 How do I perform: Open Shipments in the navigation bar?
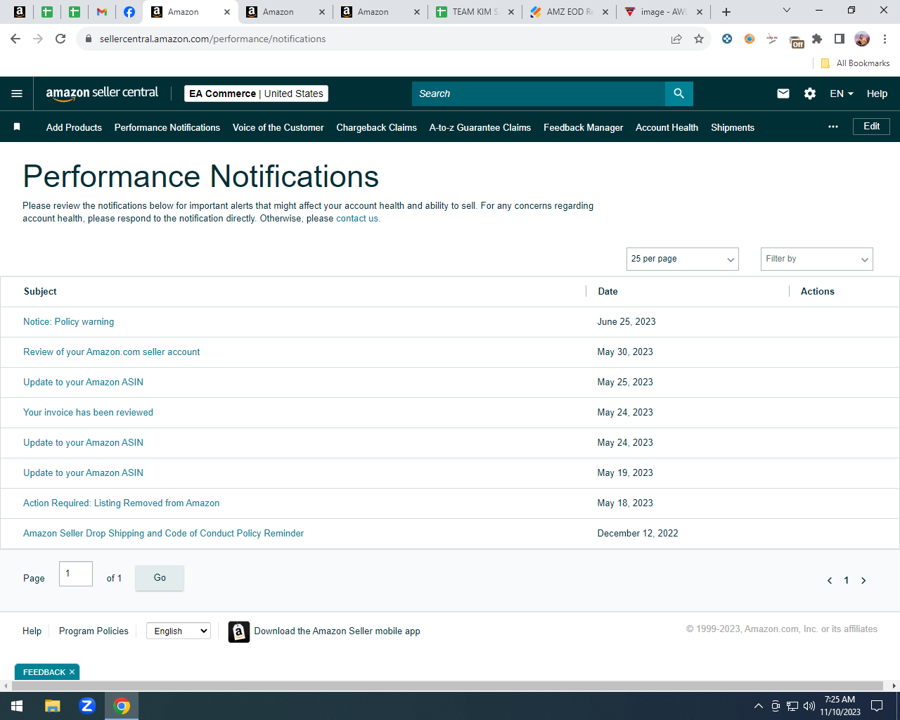733,127
